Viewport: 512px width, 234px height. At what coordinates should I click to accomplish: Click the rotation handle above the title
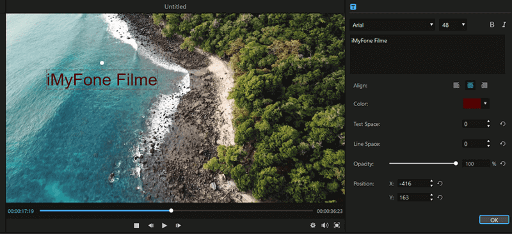pos(102,63)
